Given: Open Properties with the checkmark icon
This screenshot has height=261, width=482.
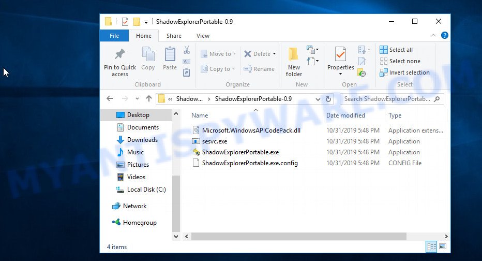Looking at the screenshot, I should pos(340,54).
